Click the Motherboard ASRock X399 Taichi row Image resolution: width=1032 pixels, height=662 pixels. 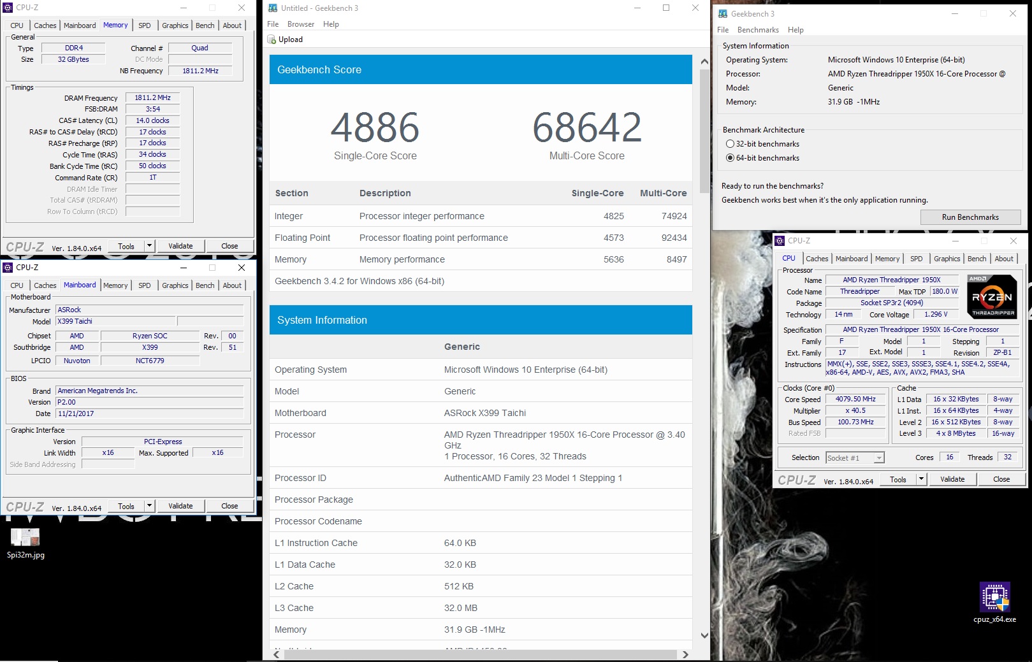point(481,413)
